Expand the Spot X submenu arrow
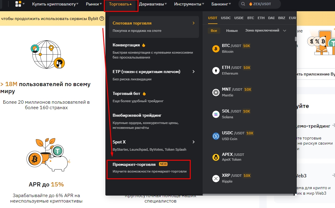Screen dimensions: 335x208 pos(193,142)
